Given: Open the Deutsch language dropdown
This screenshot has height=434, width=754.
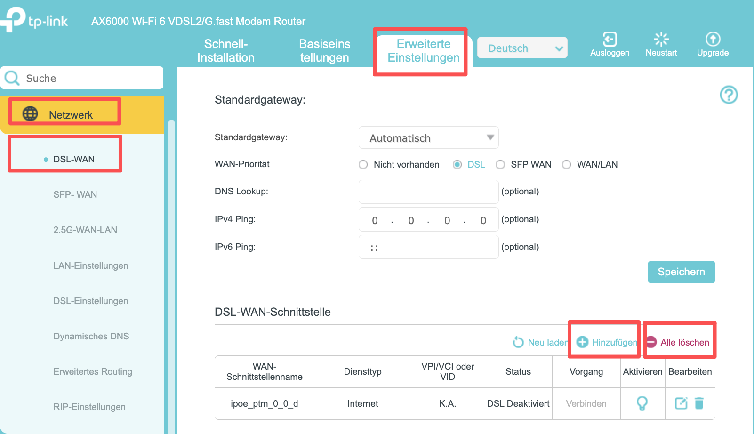Looking at the screenshot, I should [x=522, y=48].
